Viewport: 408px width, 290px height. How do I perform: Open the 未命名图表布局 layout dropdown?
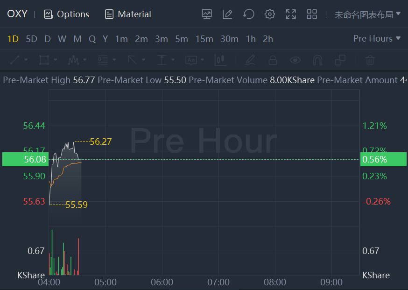point(367,14)
